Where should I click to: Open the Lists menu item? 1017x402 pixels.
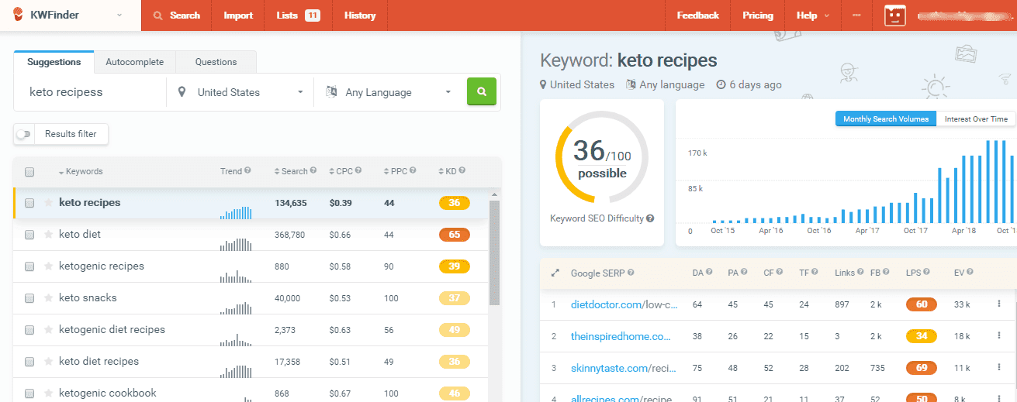299,15
